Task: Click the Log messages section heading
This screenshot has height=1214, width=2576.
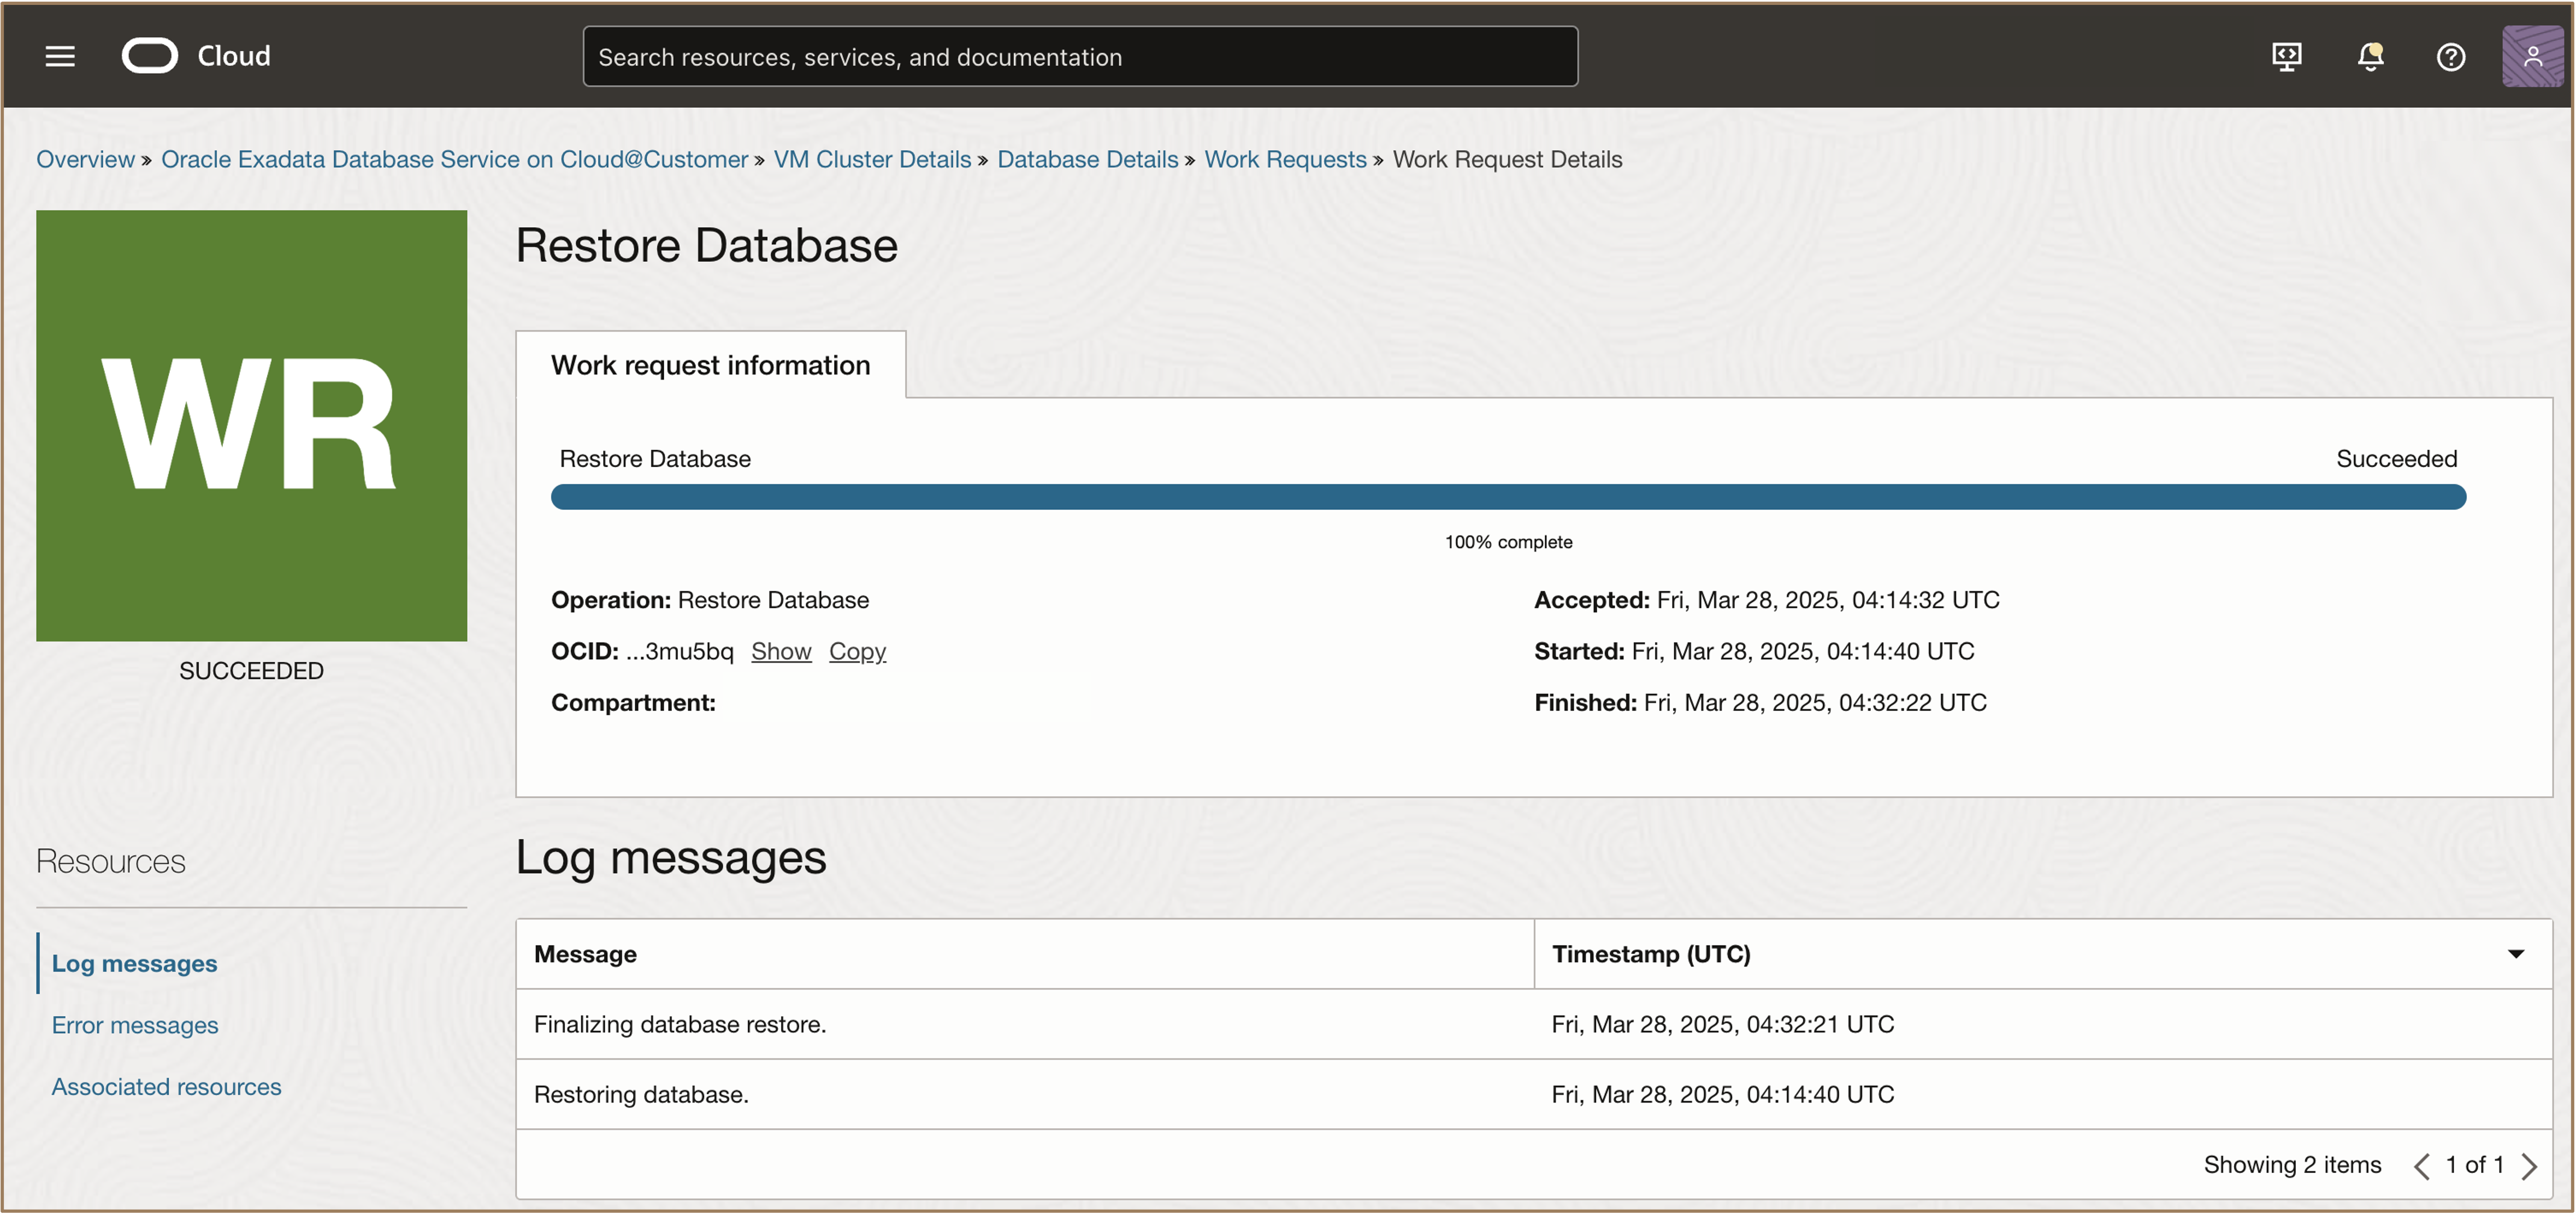Action: coord(671,858)
